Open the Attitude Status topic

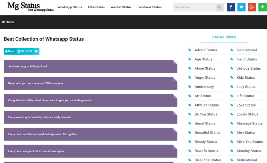tap(207, 105)
